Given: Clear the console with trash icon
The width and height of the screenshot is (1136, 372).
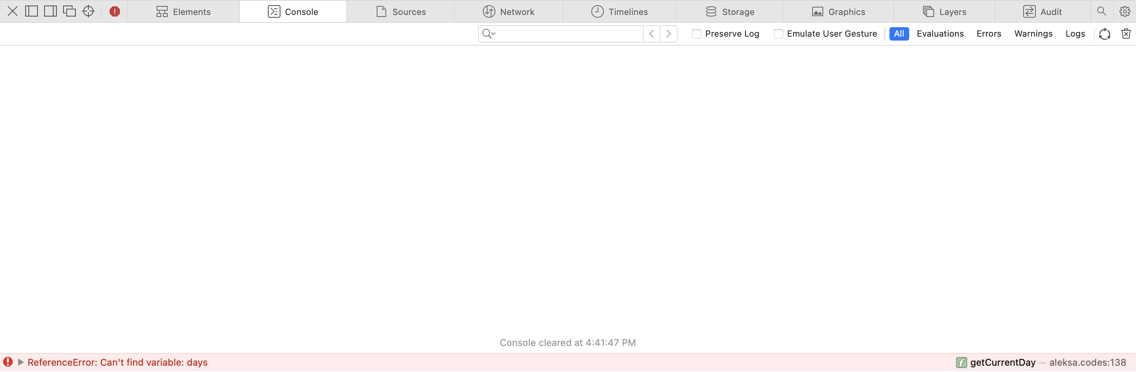Looking at the screenshot, I should click(1126, 34).
